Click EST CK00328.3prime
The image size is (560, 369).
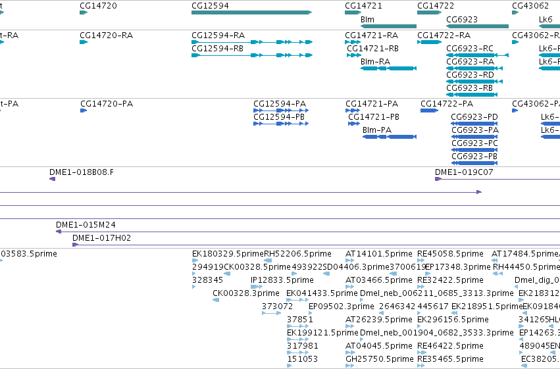pyautogui.click(x=245, y=293)
